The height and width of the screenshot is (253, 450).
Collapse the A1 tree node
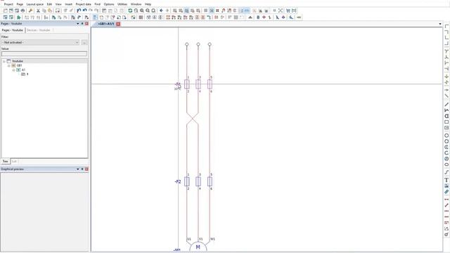tap(13, 70)
